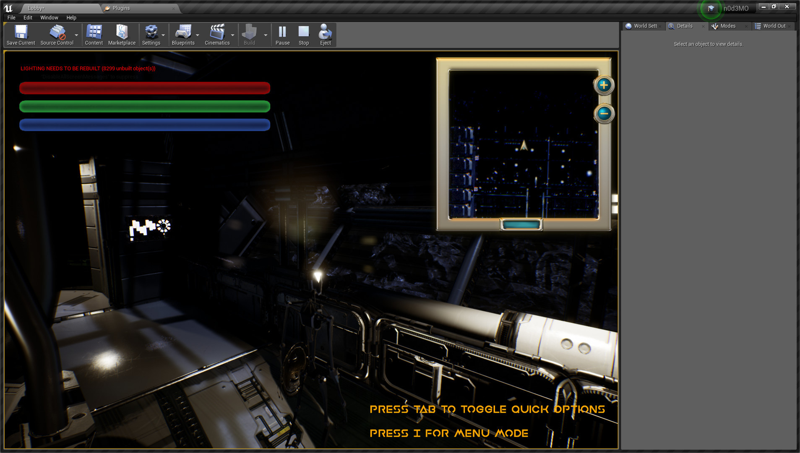
Task: Open the Blueprints toolbar icon
Action: coord(183,35)
